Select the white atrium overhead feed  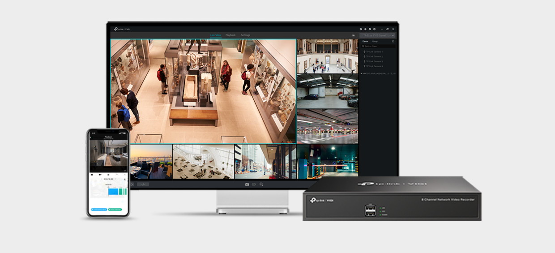click(203, 161)
